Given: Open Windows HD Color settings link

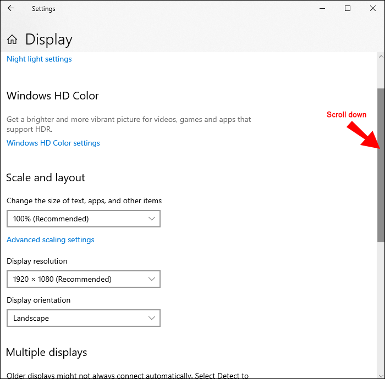Looking at the screenshot, I should click(x=53, y=143).
